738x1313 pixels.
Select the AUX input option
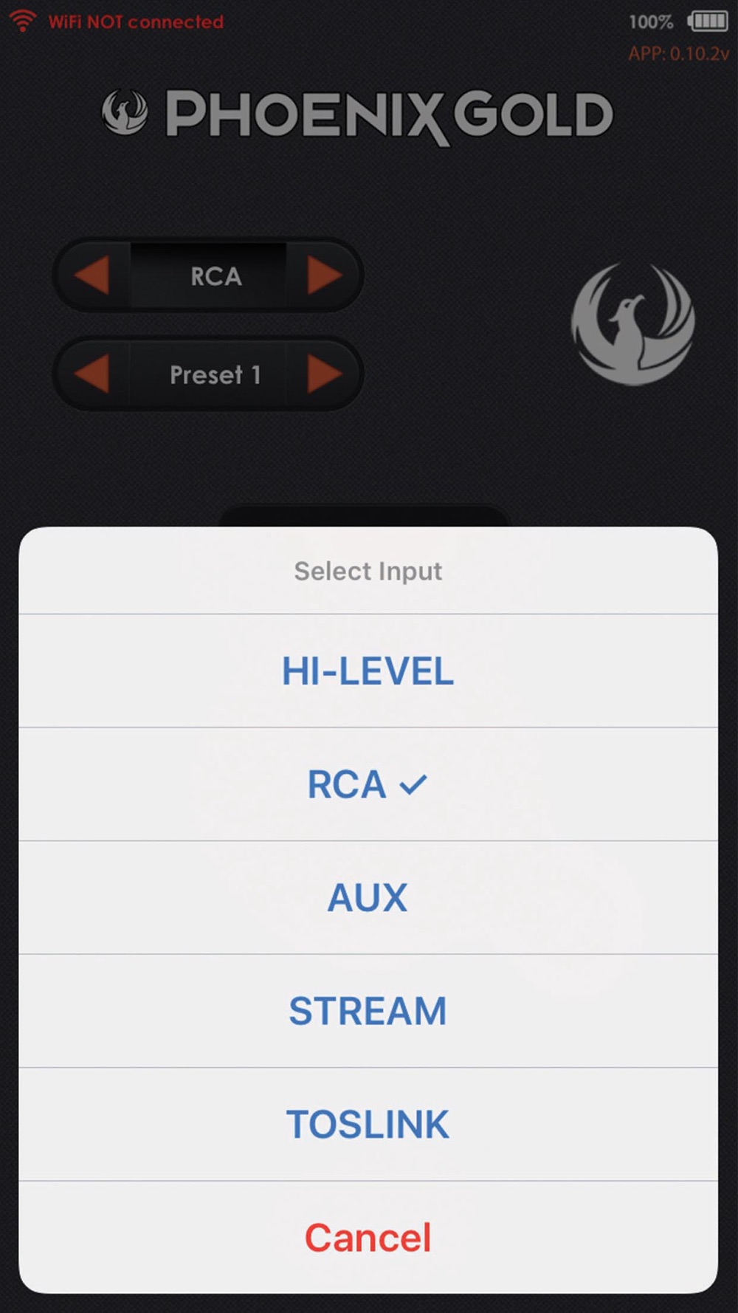point(368,897)
